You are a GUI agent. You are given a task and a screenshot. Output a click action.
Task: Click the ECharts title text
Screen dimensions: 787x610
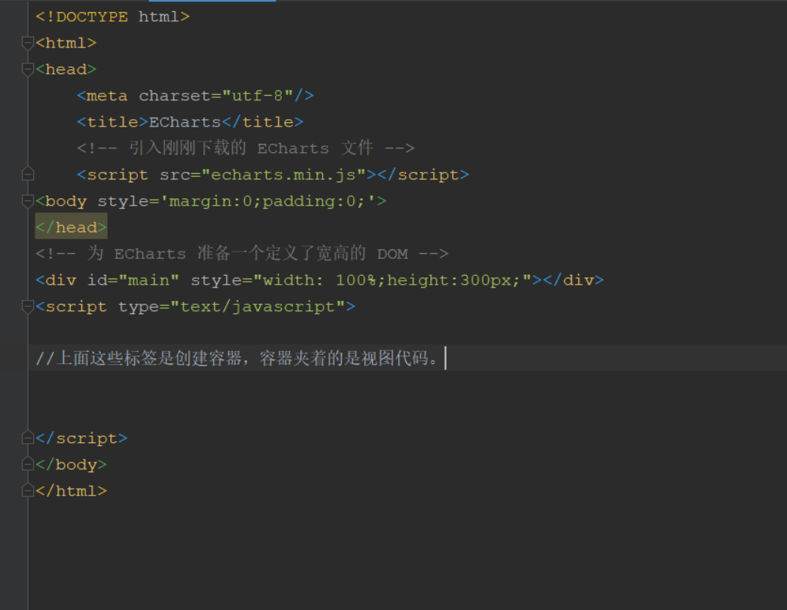pos(185,121)
